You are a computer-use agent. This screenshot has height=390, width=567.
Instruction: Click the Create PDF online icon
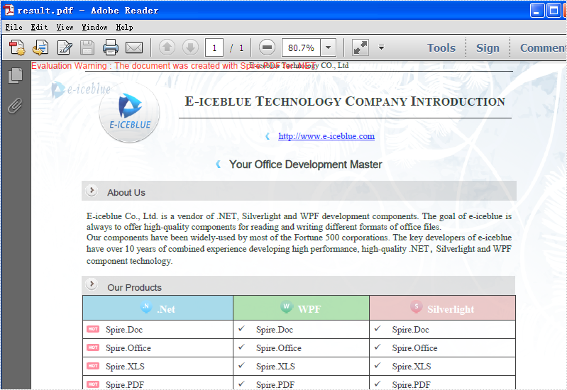(x=17, y=48)
